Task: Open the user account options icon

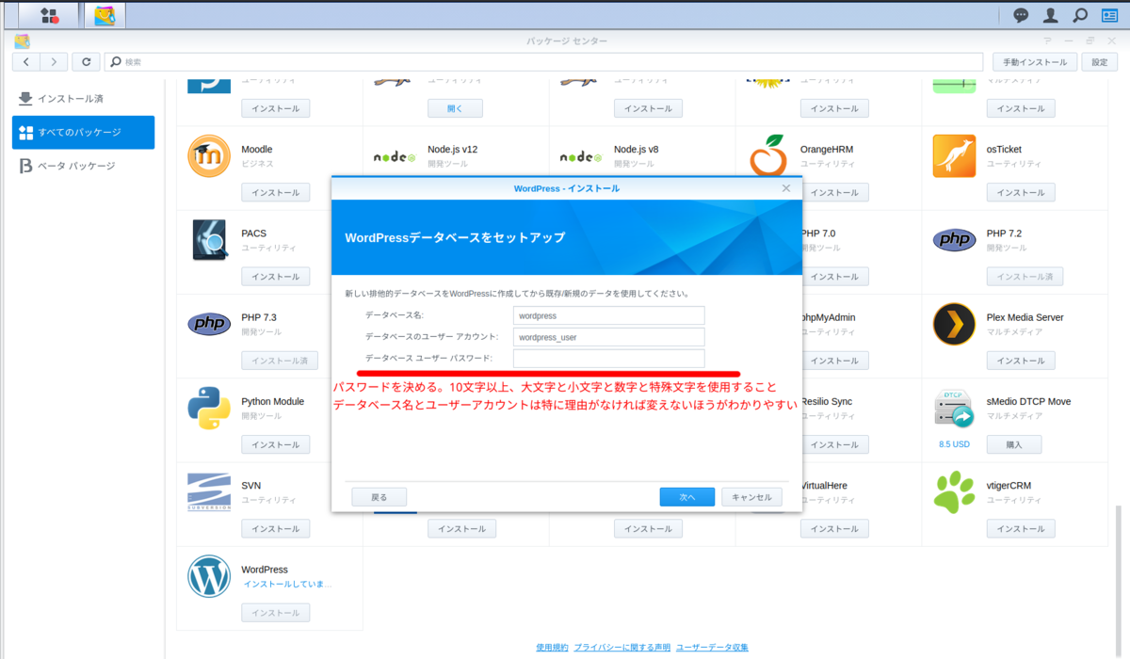Action: pyautogui.click(x=1050, y=15)
